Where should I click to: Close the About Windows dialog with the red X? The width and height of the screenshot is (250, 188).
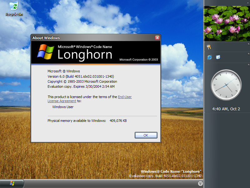coord(157,38)
